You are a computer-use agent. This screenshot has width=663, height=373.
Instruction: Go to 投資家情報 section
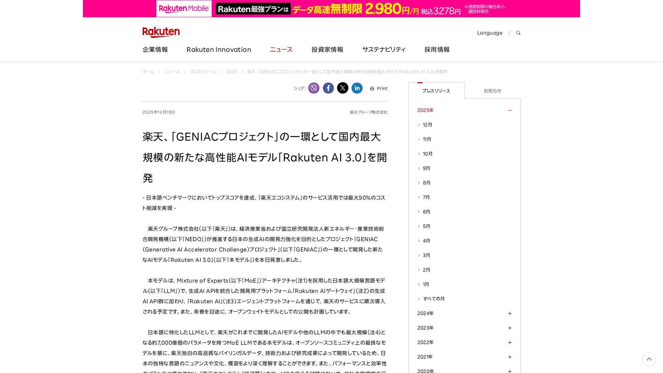point(327,49)
